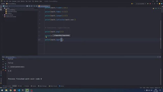The image size is (163, 92).
Task: Run the script with the top toolbar Run button
Action: pyautogui.click(x=148, y=4)
